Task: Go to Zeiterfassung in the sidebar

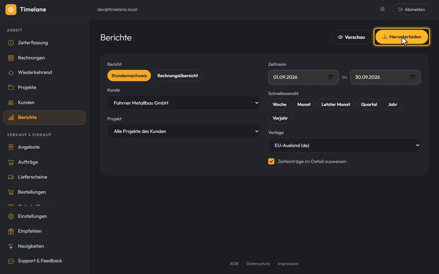Action: tap(44, 43)
